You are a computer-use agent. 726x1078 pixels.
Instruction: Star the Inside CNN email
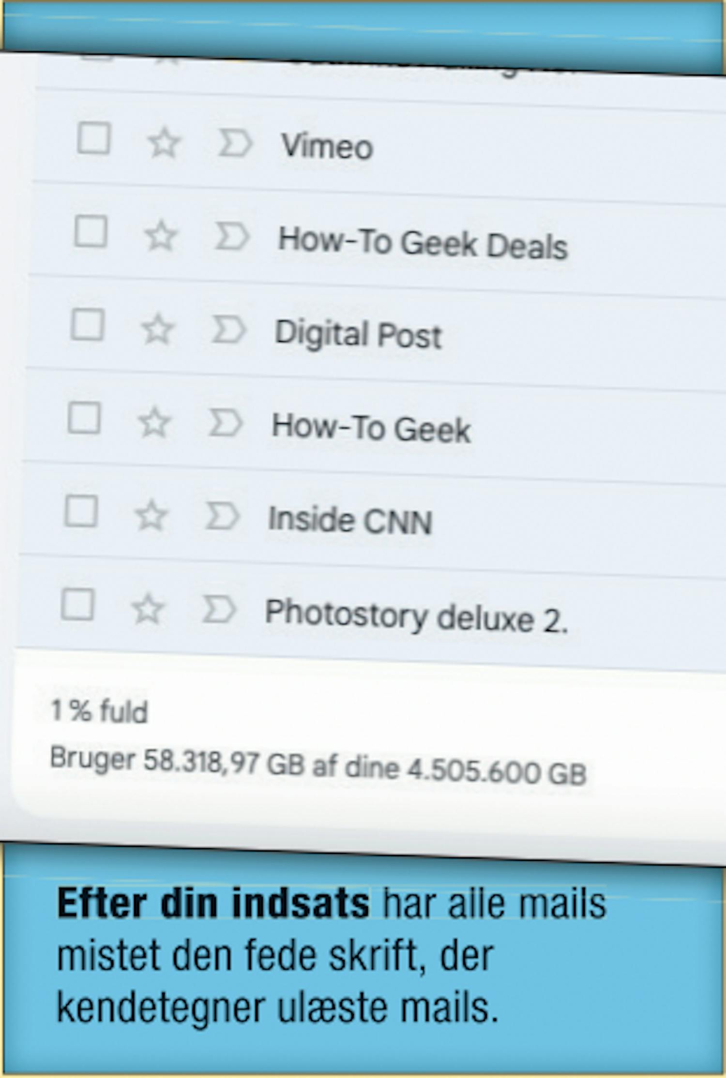tap(151, 515)
